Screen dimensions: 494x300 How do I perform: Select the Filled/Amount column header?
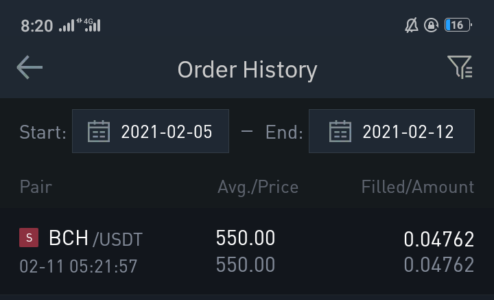(418, 187)
